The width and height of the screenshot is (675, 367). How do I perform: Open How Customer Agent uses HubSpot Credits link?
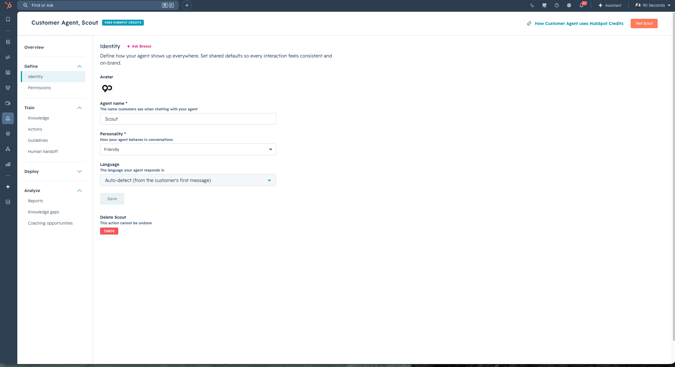579,23
